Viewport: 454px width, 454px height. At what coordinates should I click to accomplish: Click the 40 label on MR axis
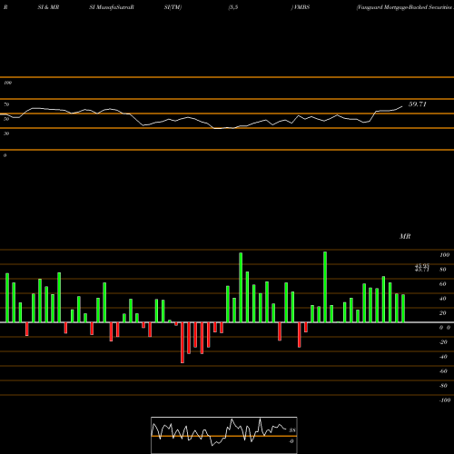[443, 299]
